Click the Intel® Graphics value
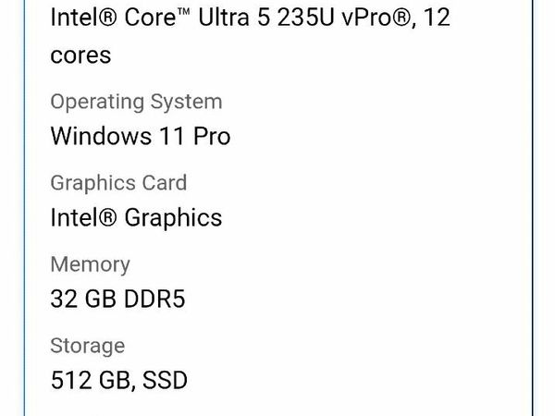This screenshot has width=555, height=416. point(136,218)
